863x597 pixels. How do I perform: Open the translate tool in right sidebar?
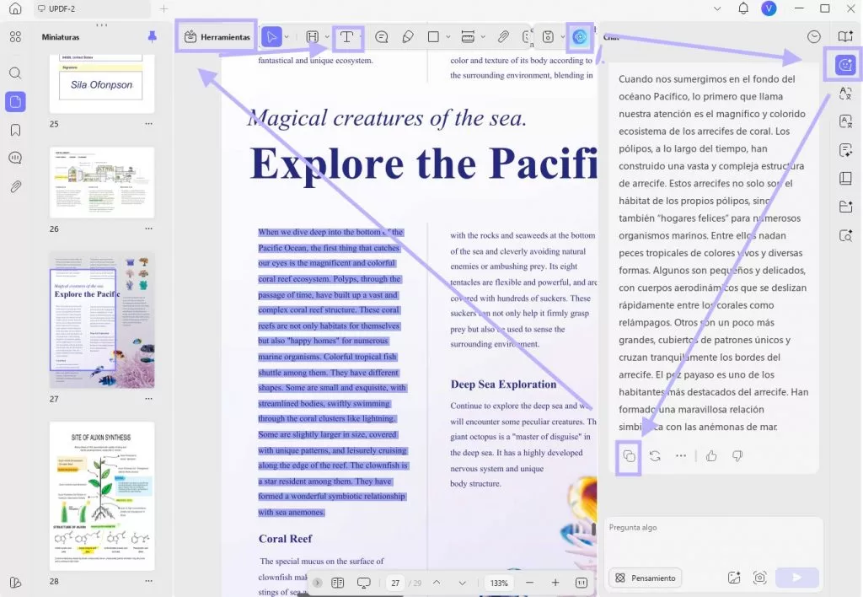(x=845, y=93)
